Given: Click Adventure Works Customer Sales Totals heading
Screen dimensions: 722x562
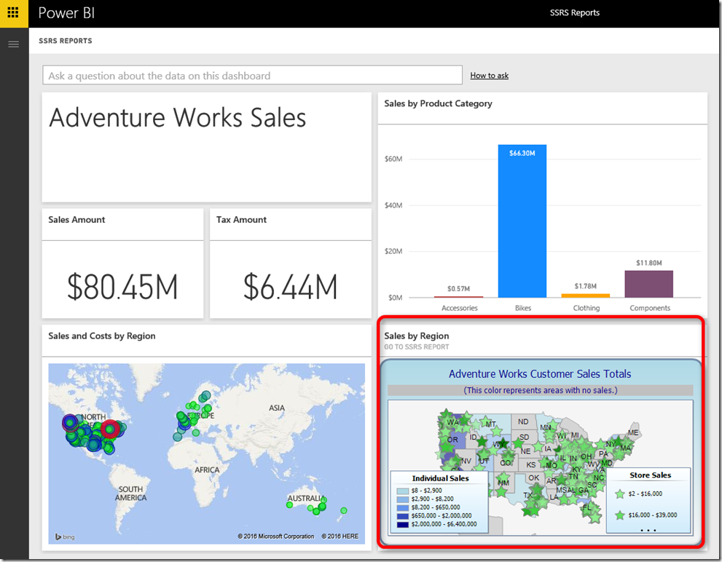Looking at the screenshot, I should click(x=540, y=373).
